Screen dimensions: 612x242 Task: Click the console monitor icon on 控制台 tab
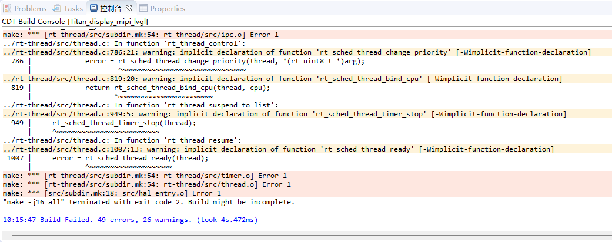[93, 8]
